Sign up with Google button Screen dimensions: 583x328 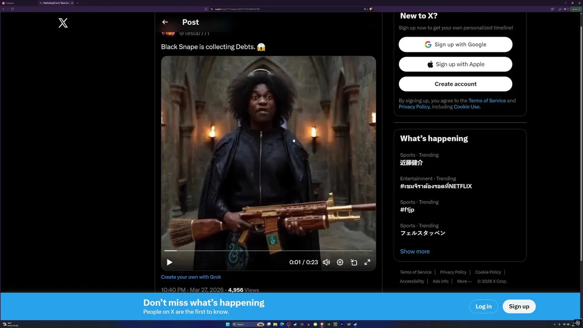click(455, 45)
